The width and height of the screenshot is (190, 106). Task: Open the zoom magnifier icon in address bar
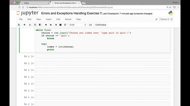click(167, 7)
